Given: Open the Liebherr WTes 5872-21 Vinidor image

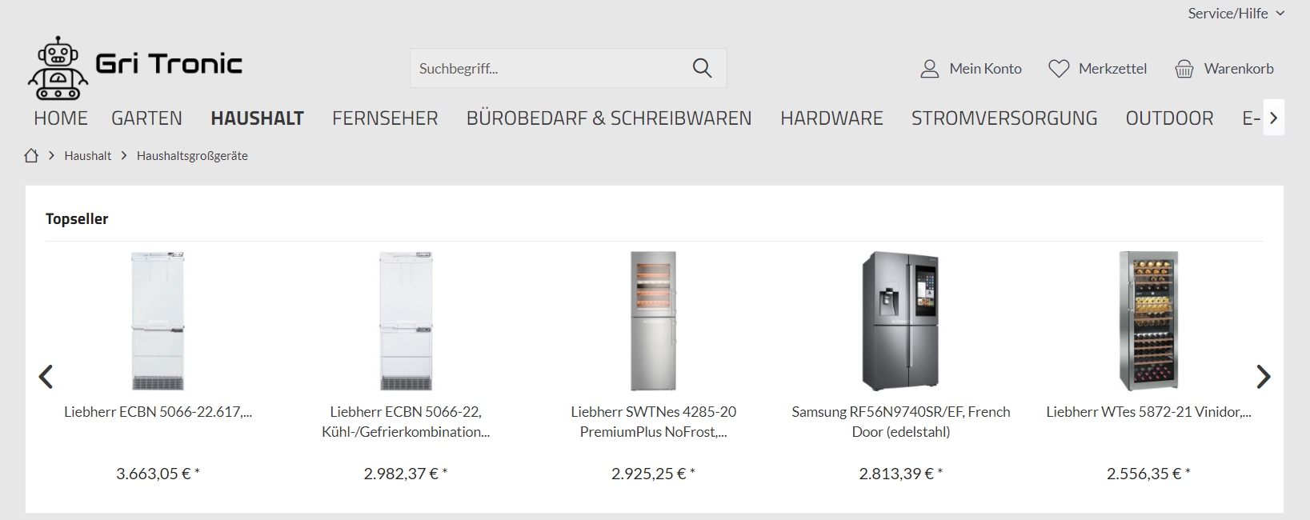Looking at the screenshot, I should point(1148,321).
